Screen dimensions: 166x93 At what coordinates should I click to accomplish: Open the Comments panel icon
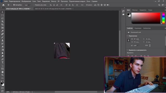point(123,14)
